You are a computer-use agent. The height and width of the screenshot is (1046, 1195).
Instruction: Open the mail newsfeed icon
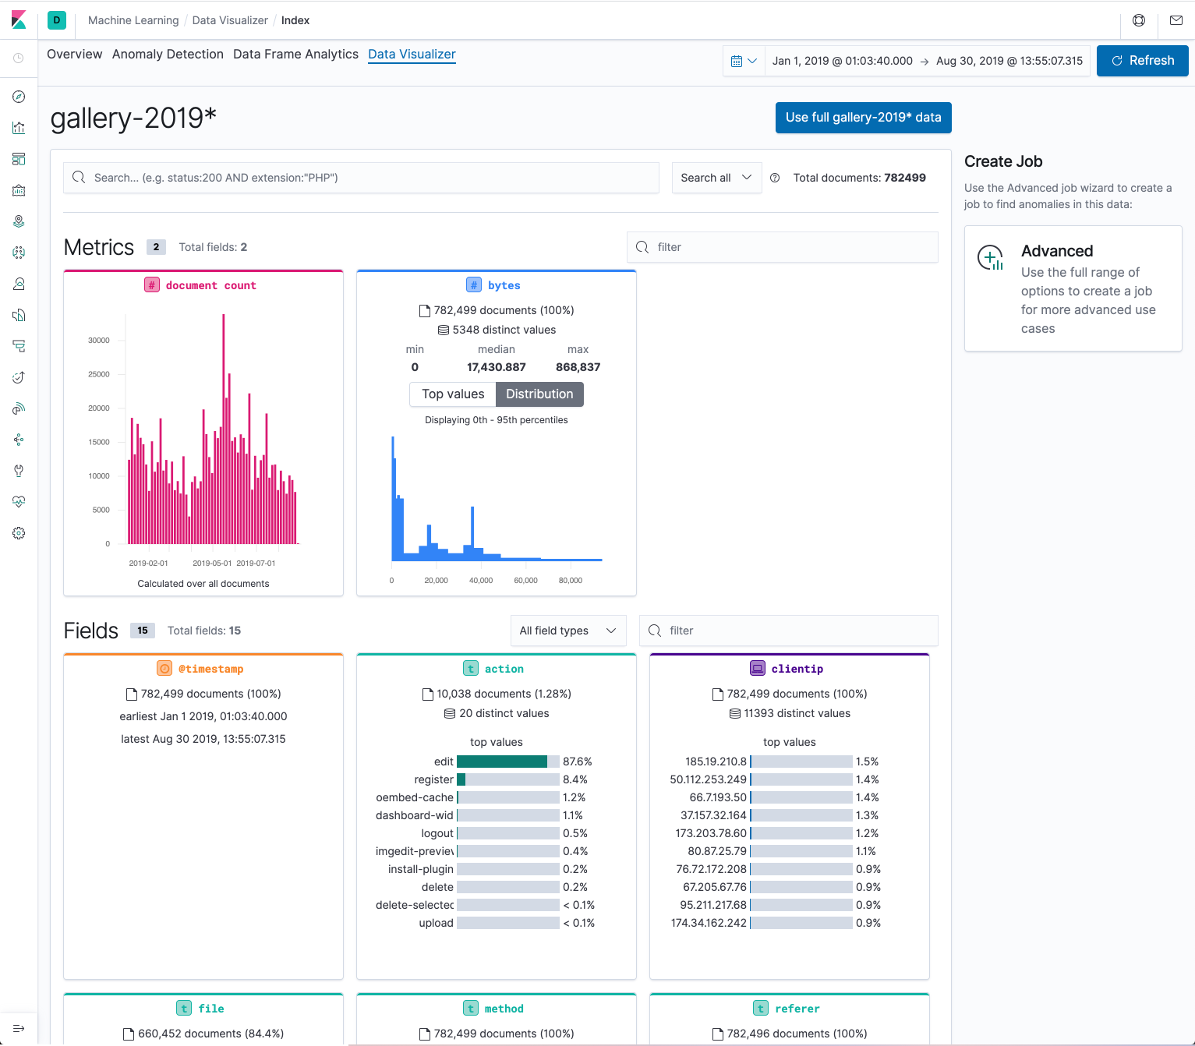[1176, 20]
